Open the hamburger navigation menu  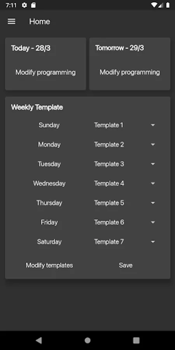pyautogui.click(x=11, y=21)
